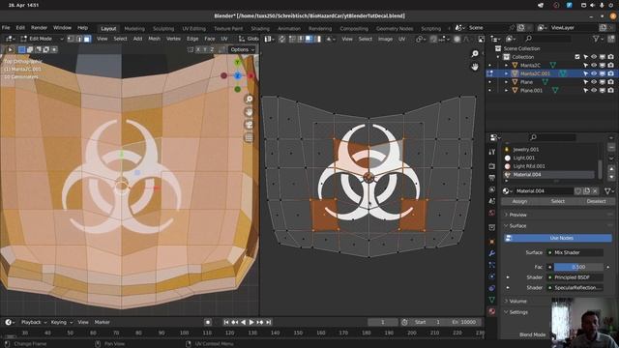Click Surface Mix Shader field

[575, 252]
